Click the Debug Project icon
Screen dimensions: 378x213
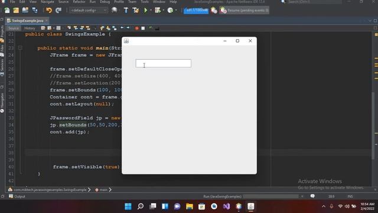158,11
